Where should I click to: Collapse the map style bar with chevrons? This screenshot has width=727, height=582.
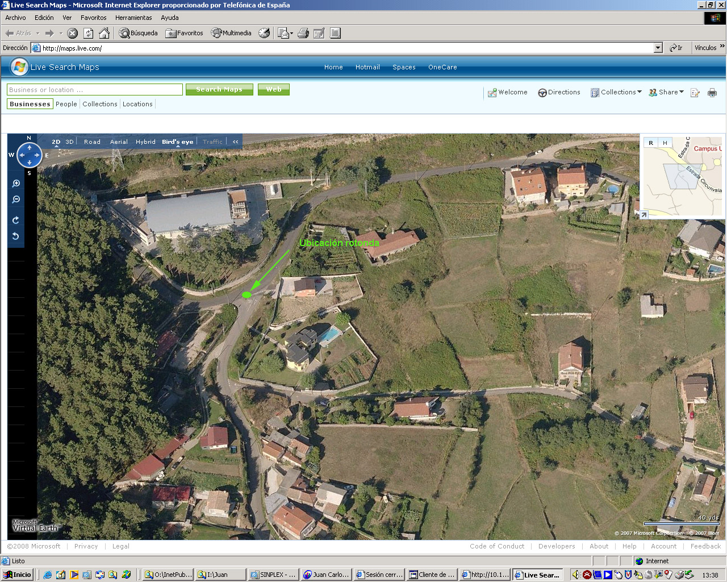click(x=235, y=142)
